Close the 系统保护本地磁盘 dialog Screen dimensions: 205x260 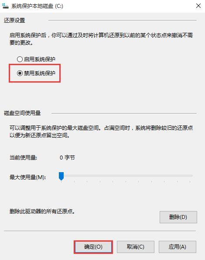[198, 6]
